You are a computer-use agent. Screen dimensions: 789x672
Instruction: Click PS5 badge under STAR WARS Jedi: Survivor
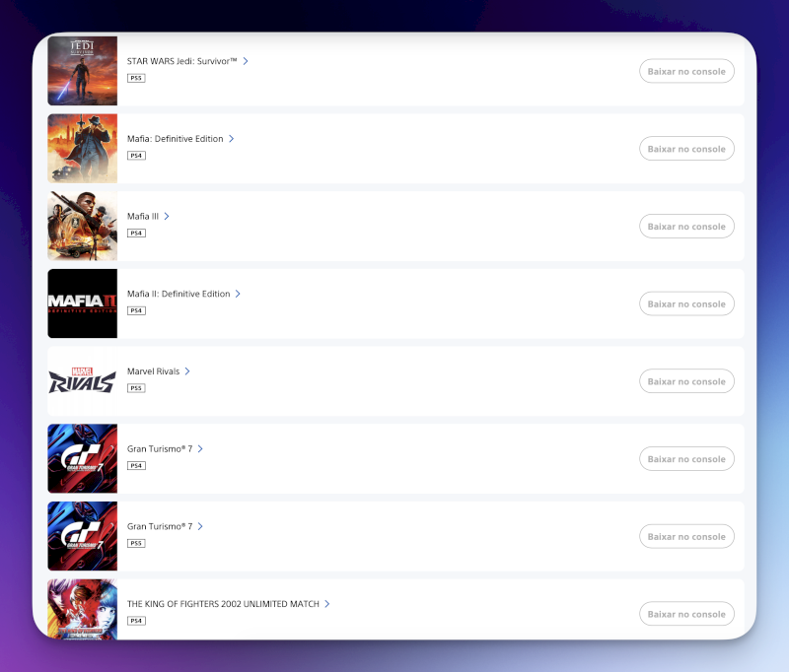[x=136, y=78]
